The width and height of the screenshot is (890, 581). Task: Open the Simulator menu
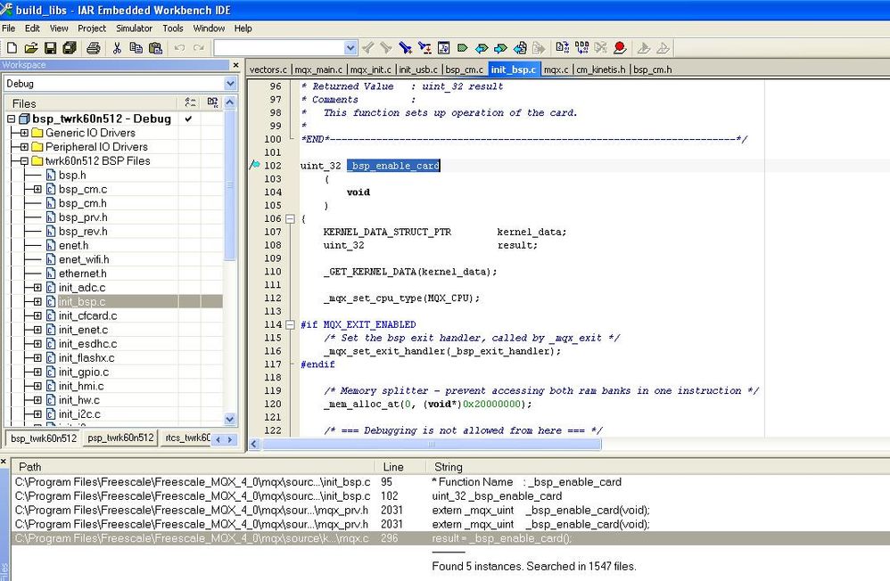(134, 29)
